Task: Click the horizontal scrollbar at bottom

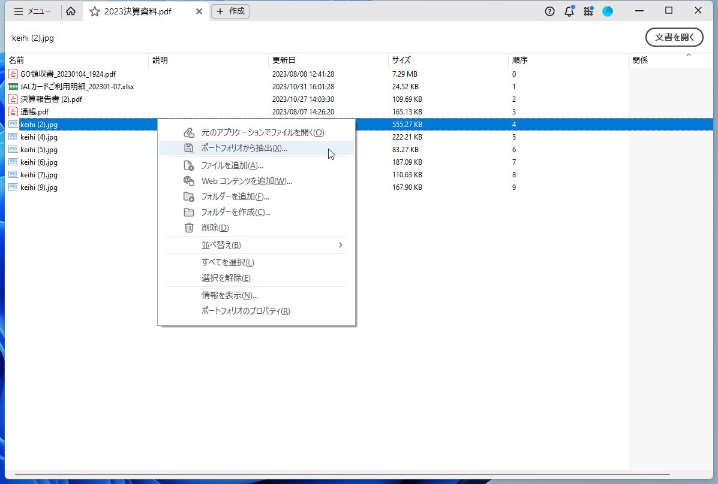Action: pos(343,474)
